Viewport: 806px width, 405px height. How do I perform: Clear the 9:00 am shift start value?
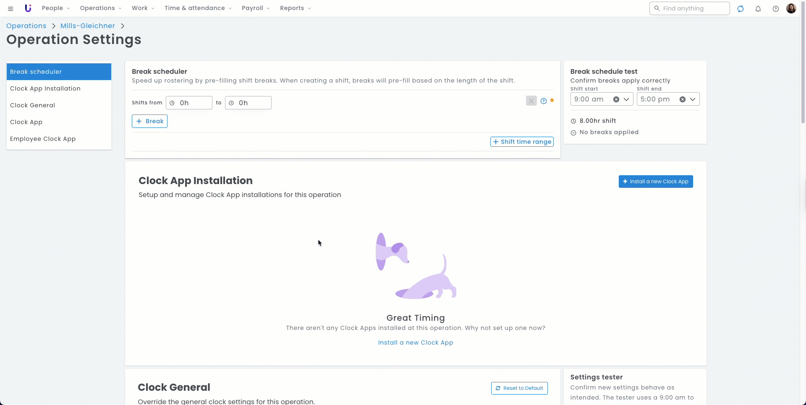click(616, 99)
